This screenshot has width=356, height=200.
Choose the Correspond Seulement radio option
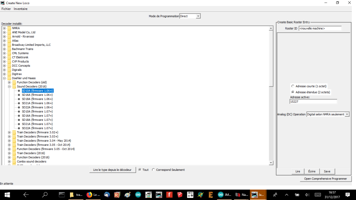click(x=154, y=170)
